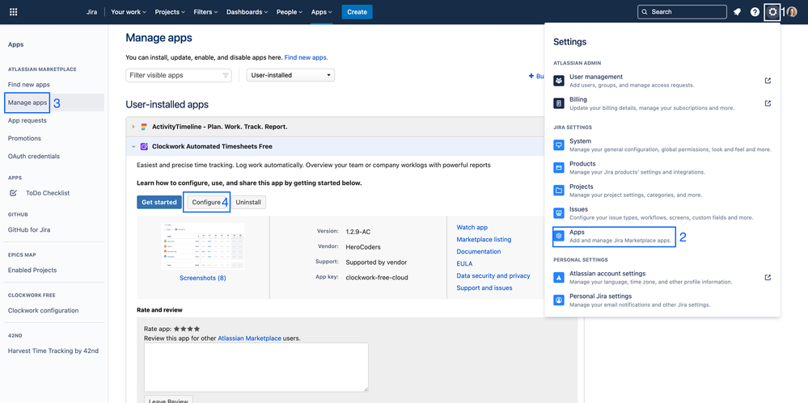The width and height of the screenshot is (808, 403).
Task: Open the Documentation link
Action: point(479,252)
